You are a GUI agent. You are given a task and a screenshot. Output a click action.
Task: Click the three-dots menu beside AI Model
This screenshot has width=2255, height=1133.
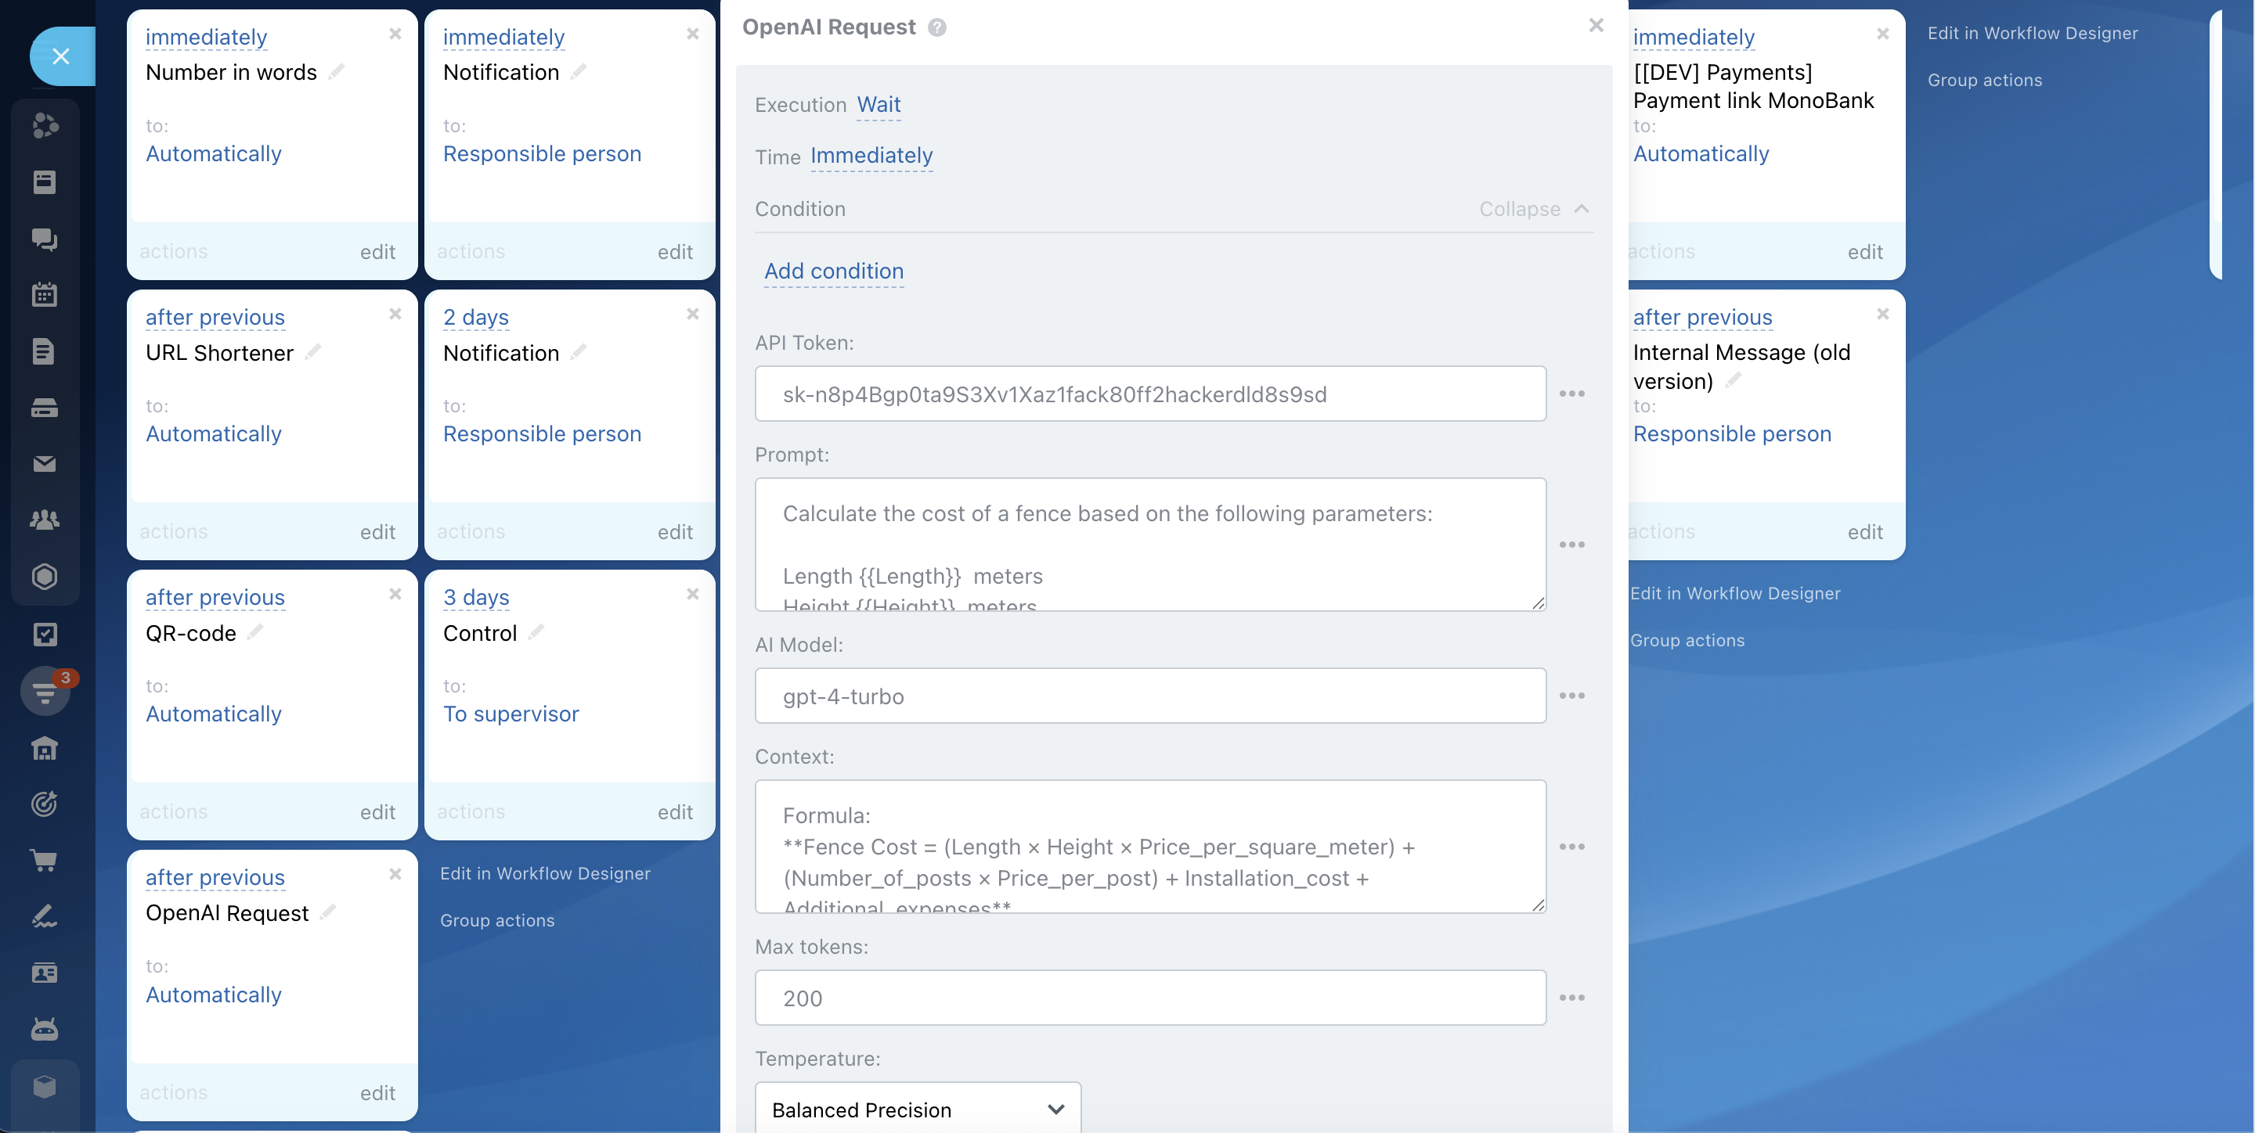pos(1571,696)
